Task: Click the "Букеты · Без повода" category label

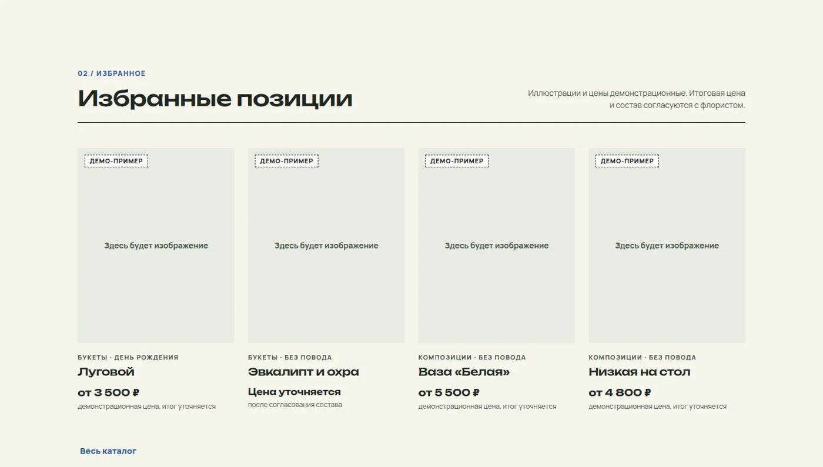Action: click(290, 357)
